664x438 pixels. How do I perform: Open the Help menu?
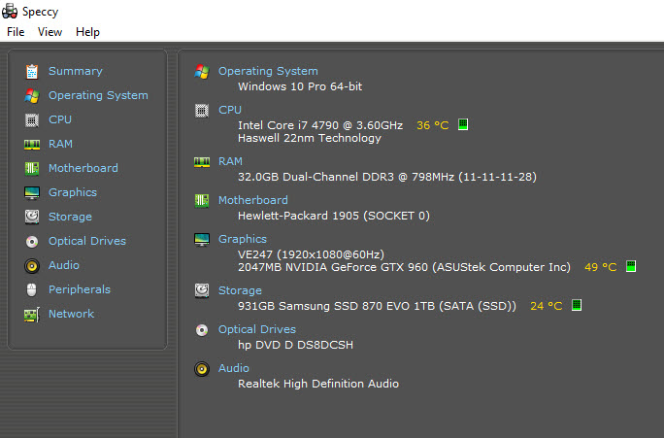click(87, 32)
